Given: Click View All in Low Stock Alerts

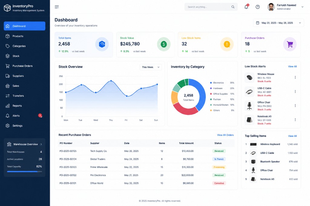Looking at the screenshot, I should (292, 66).
